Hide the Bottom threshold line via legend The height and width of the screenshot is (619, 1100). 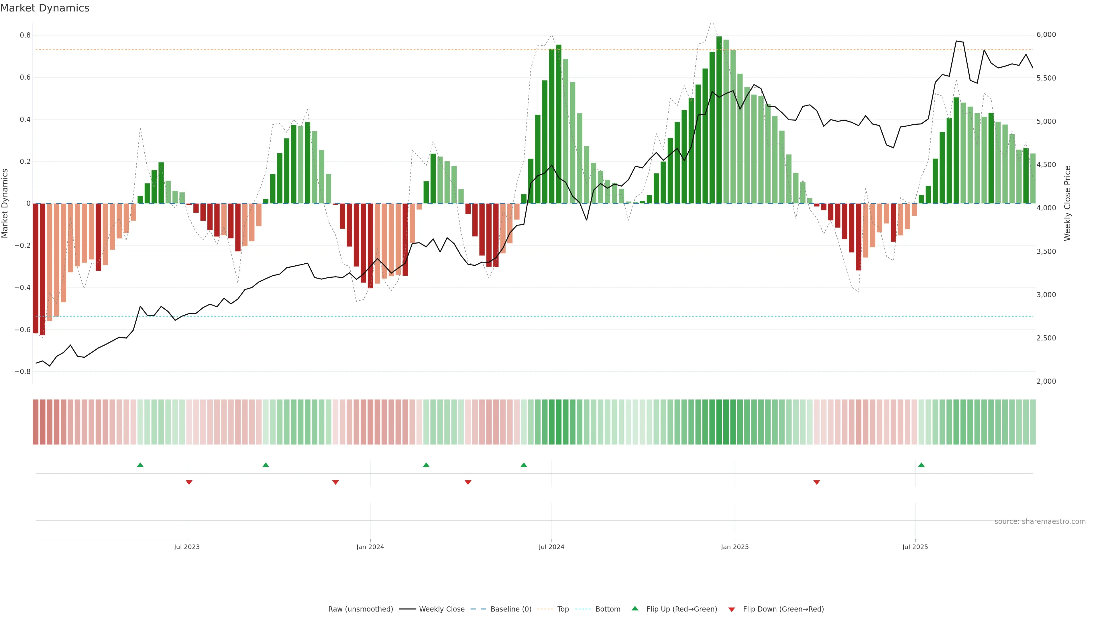[x=608, y=609]
